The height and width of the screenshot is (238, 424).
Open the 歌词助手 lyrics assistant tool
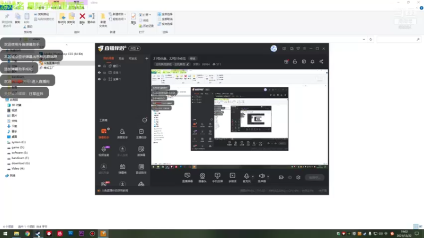(x=141, y=169)
